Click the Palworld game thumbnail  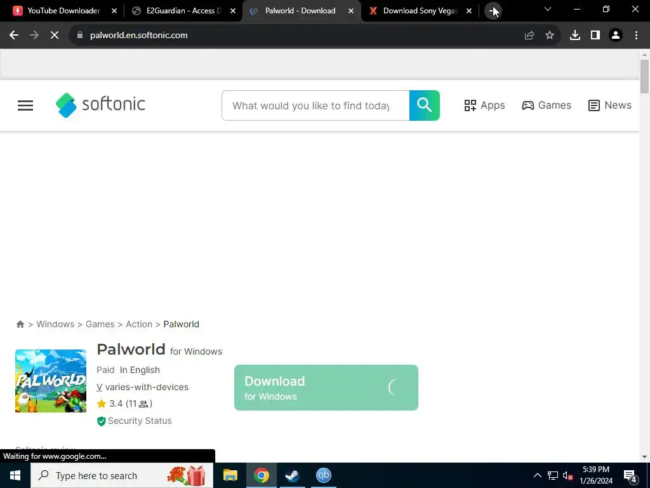click(x=51, y=381)
